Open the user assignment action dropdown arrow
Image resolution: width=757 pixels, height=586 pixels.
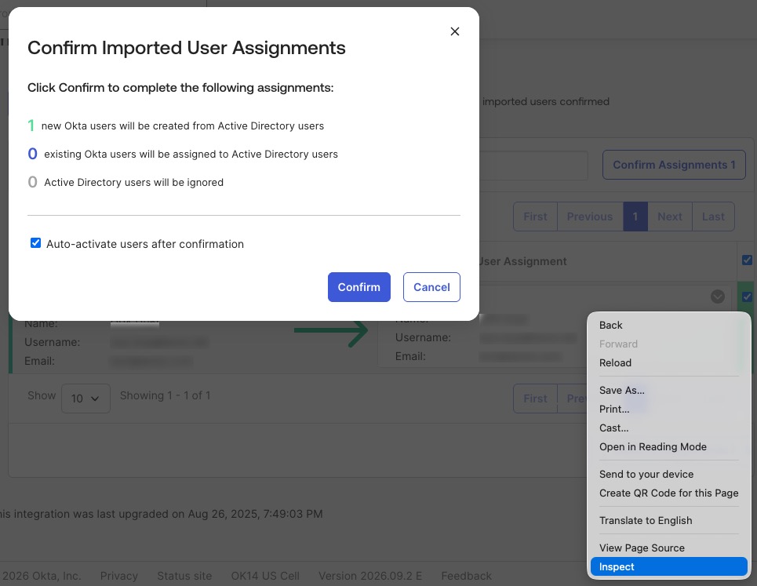click(x=718, y=297)
